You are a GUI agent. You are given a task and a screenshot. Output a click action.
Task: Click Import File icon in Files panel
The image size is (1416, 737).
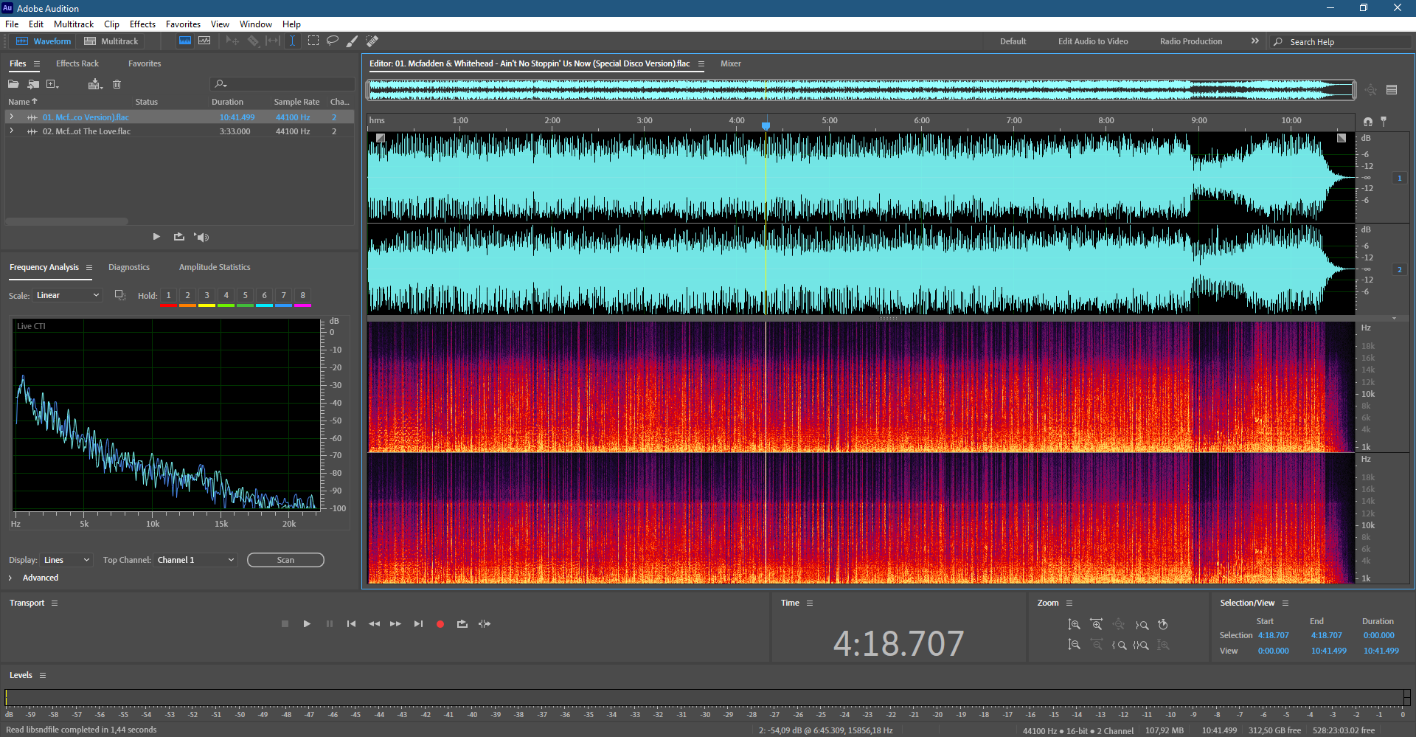click(33, 84)
